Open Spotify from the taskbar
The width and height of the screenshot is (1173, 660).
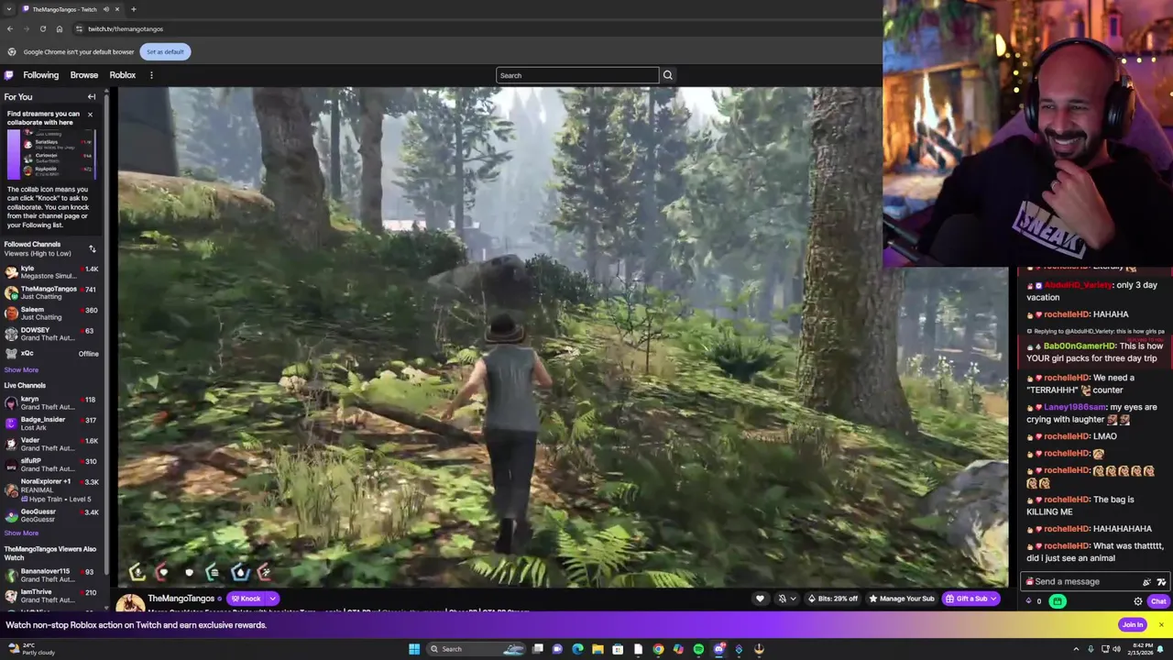tap(698, 649)
